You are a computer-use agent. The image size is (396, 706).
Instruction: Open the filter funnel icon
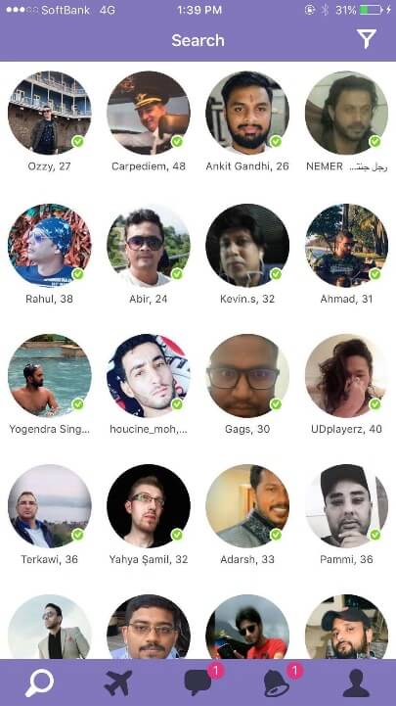[367, 39]
